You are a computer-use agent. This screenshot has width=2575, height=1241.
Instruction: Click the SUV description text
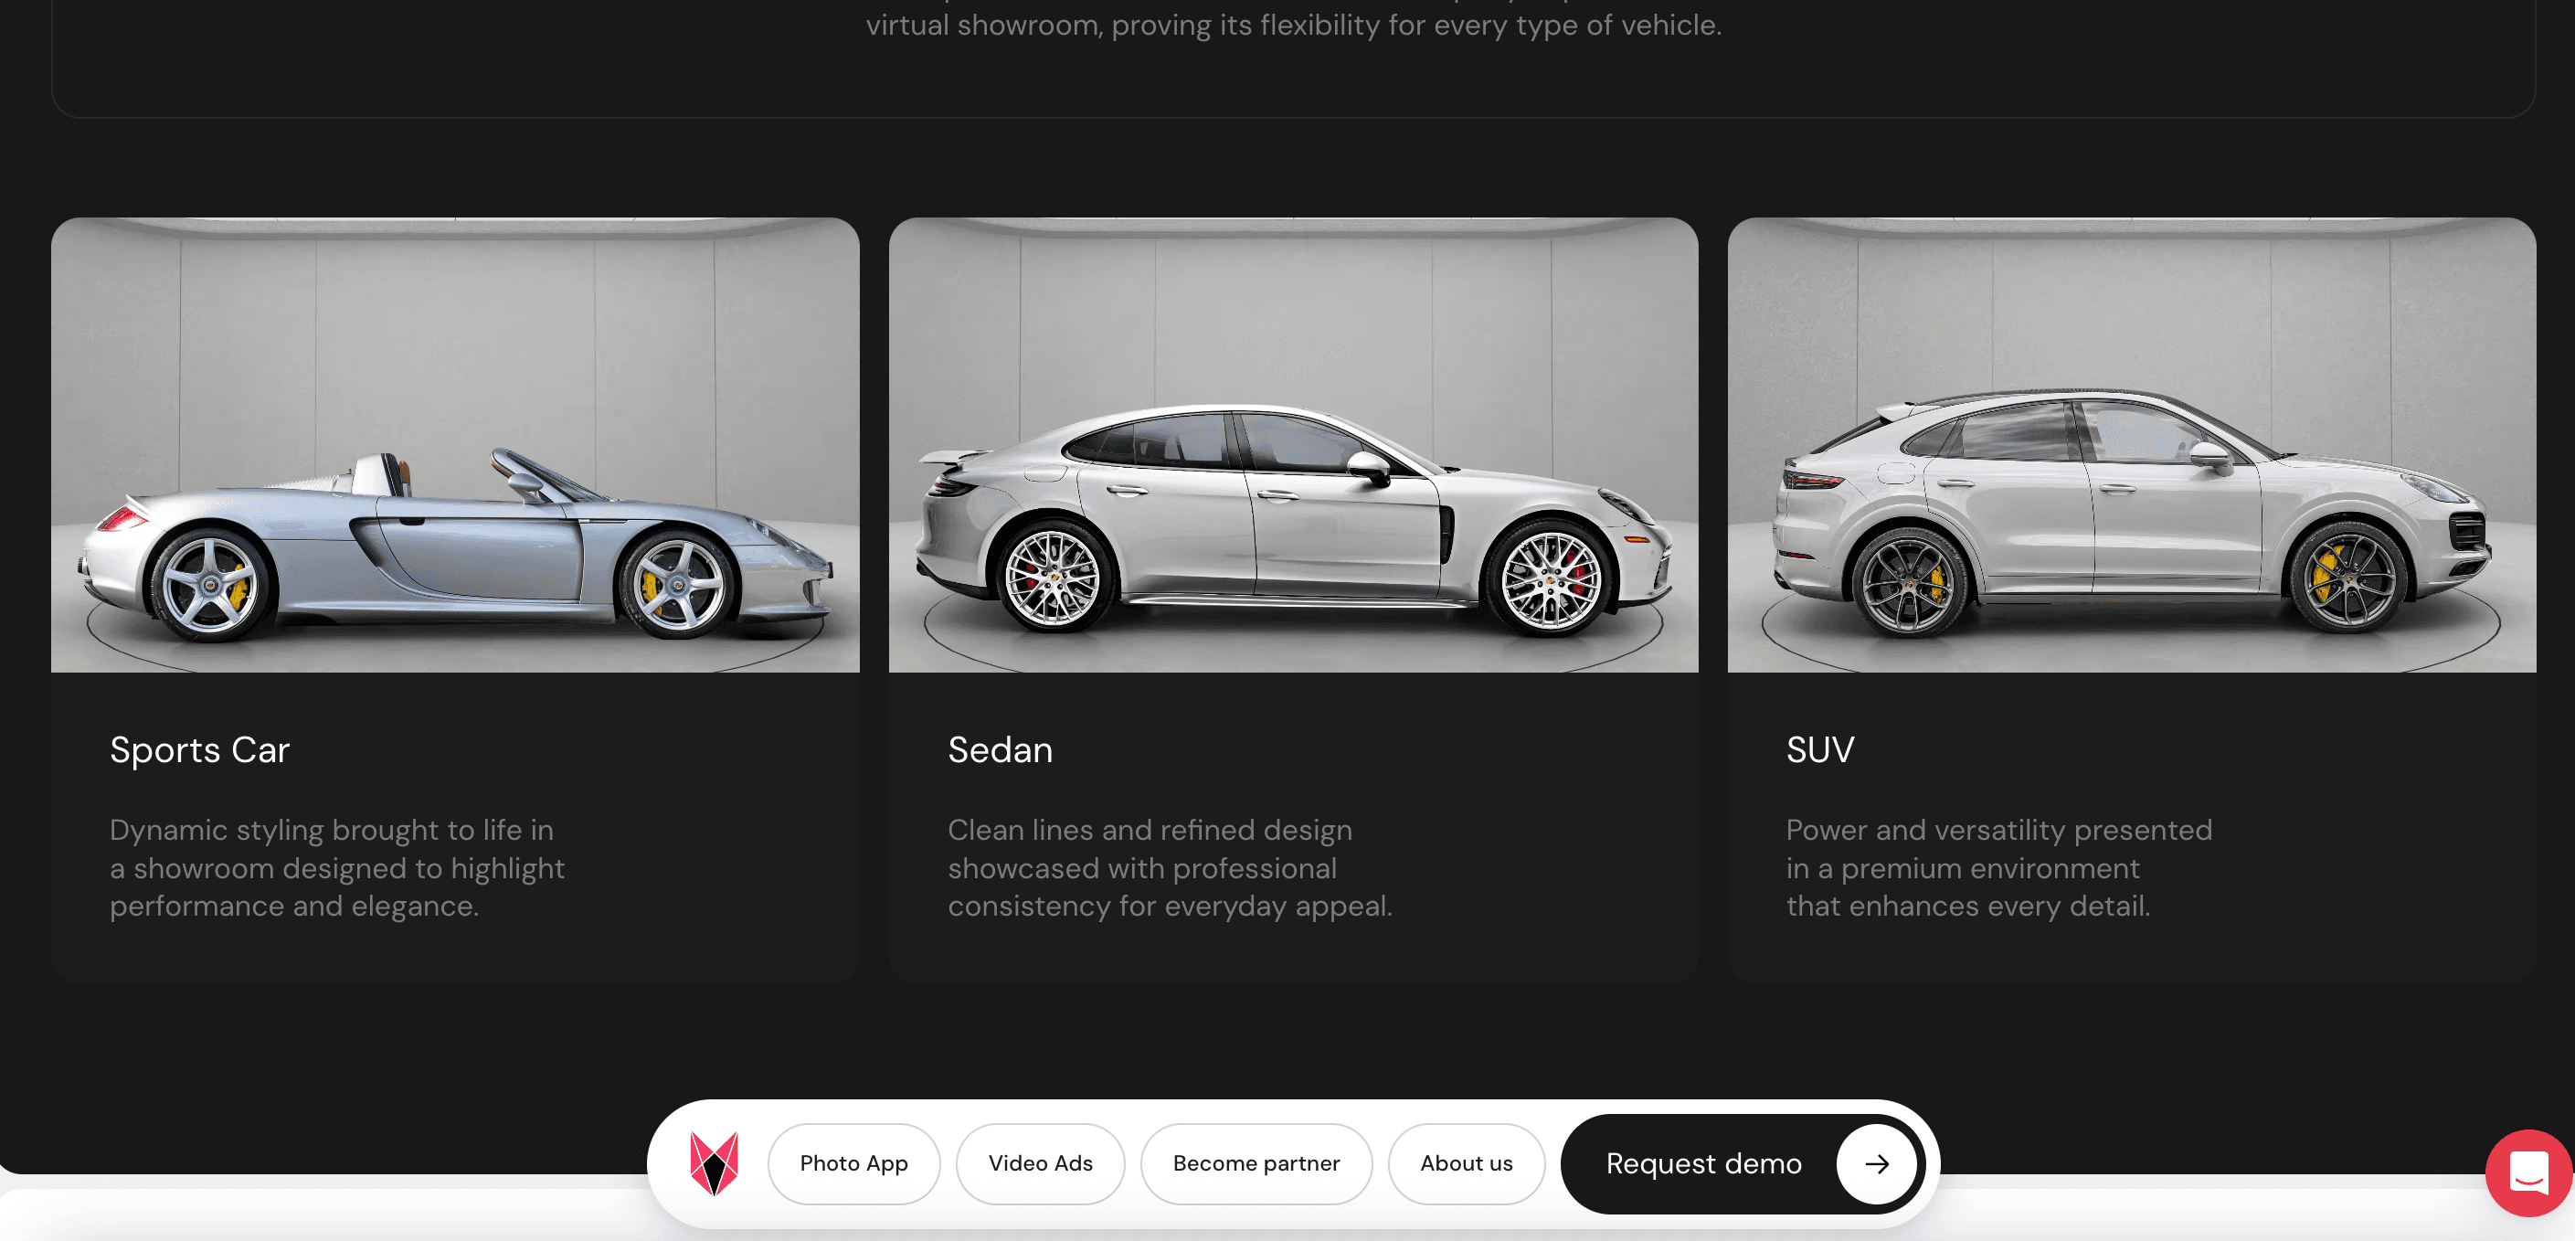[x=1998, y=868]
